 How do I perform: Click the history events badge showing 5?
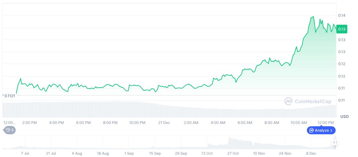[9, 130]
